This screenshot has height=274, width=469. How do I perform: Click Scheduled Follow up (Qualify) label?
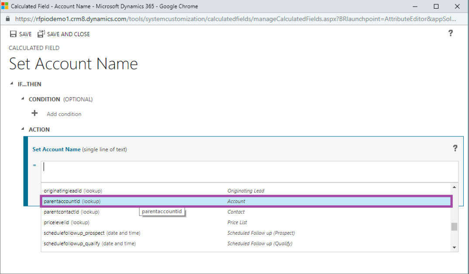260,244
